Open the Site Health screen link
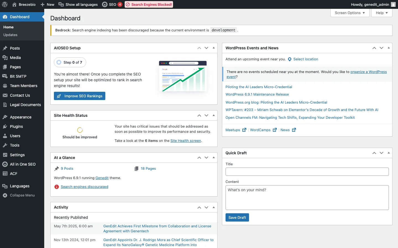The height and width of the screenshot is (248, 398). pyautogui.click(x=186, y=141)
